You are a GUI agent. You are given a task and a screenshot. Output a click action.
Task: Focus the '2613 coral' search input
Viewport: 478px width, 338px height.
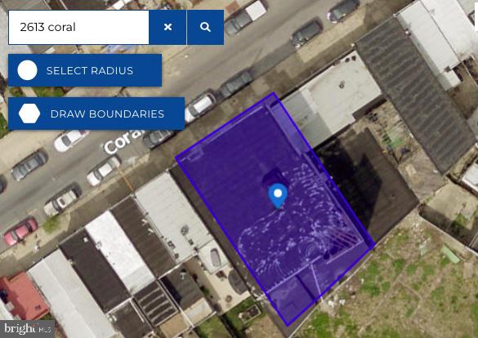(79, 27)
